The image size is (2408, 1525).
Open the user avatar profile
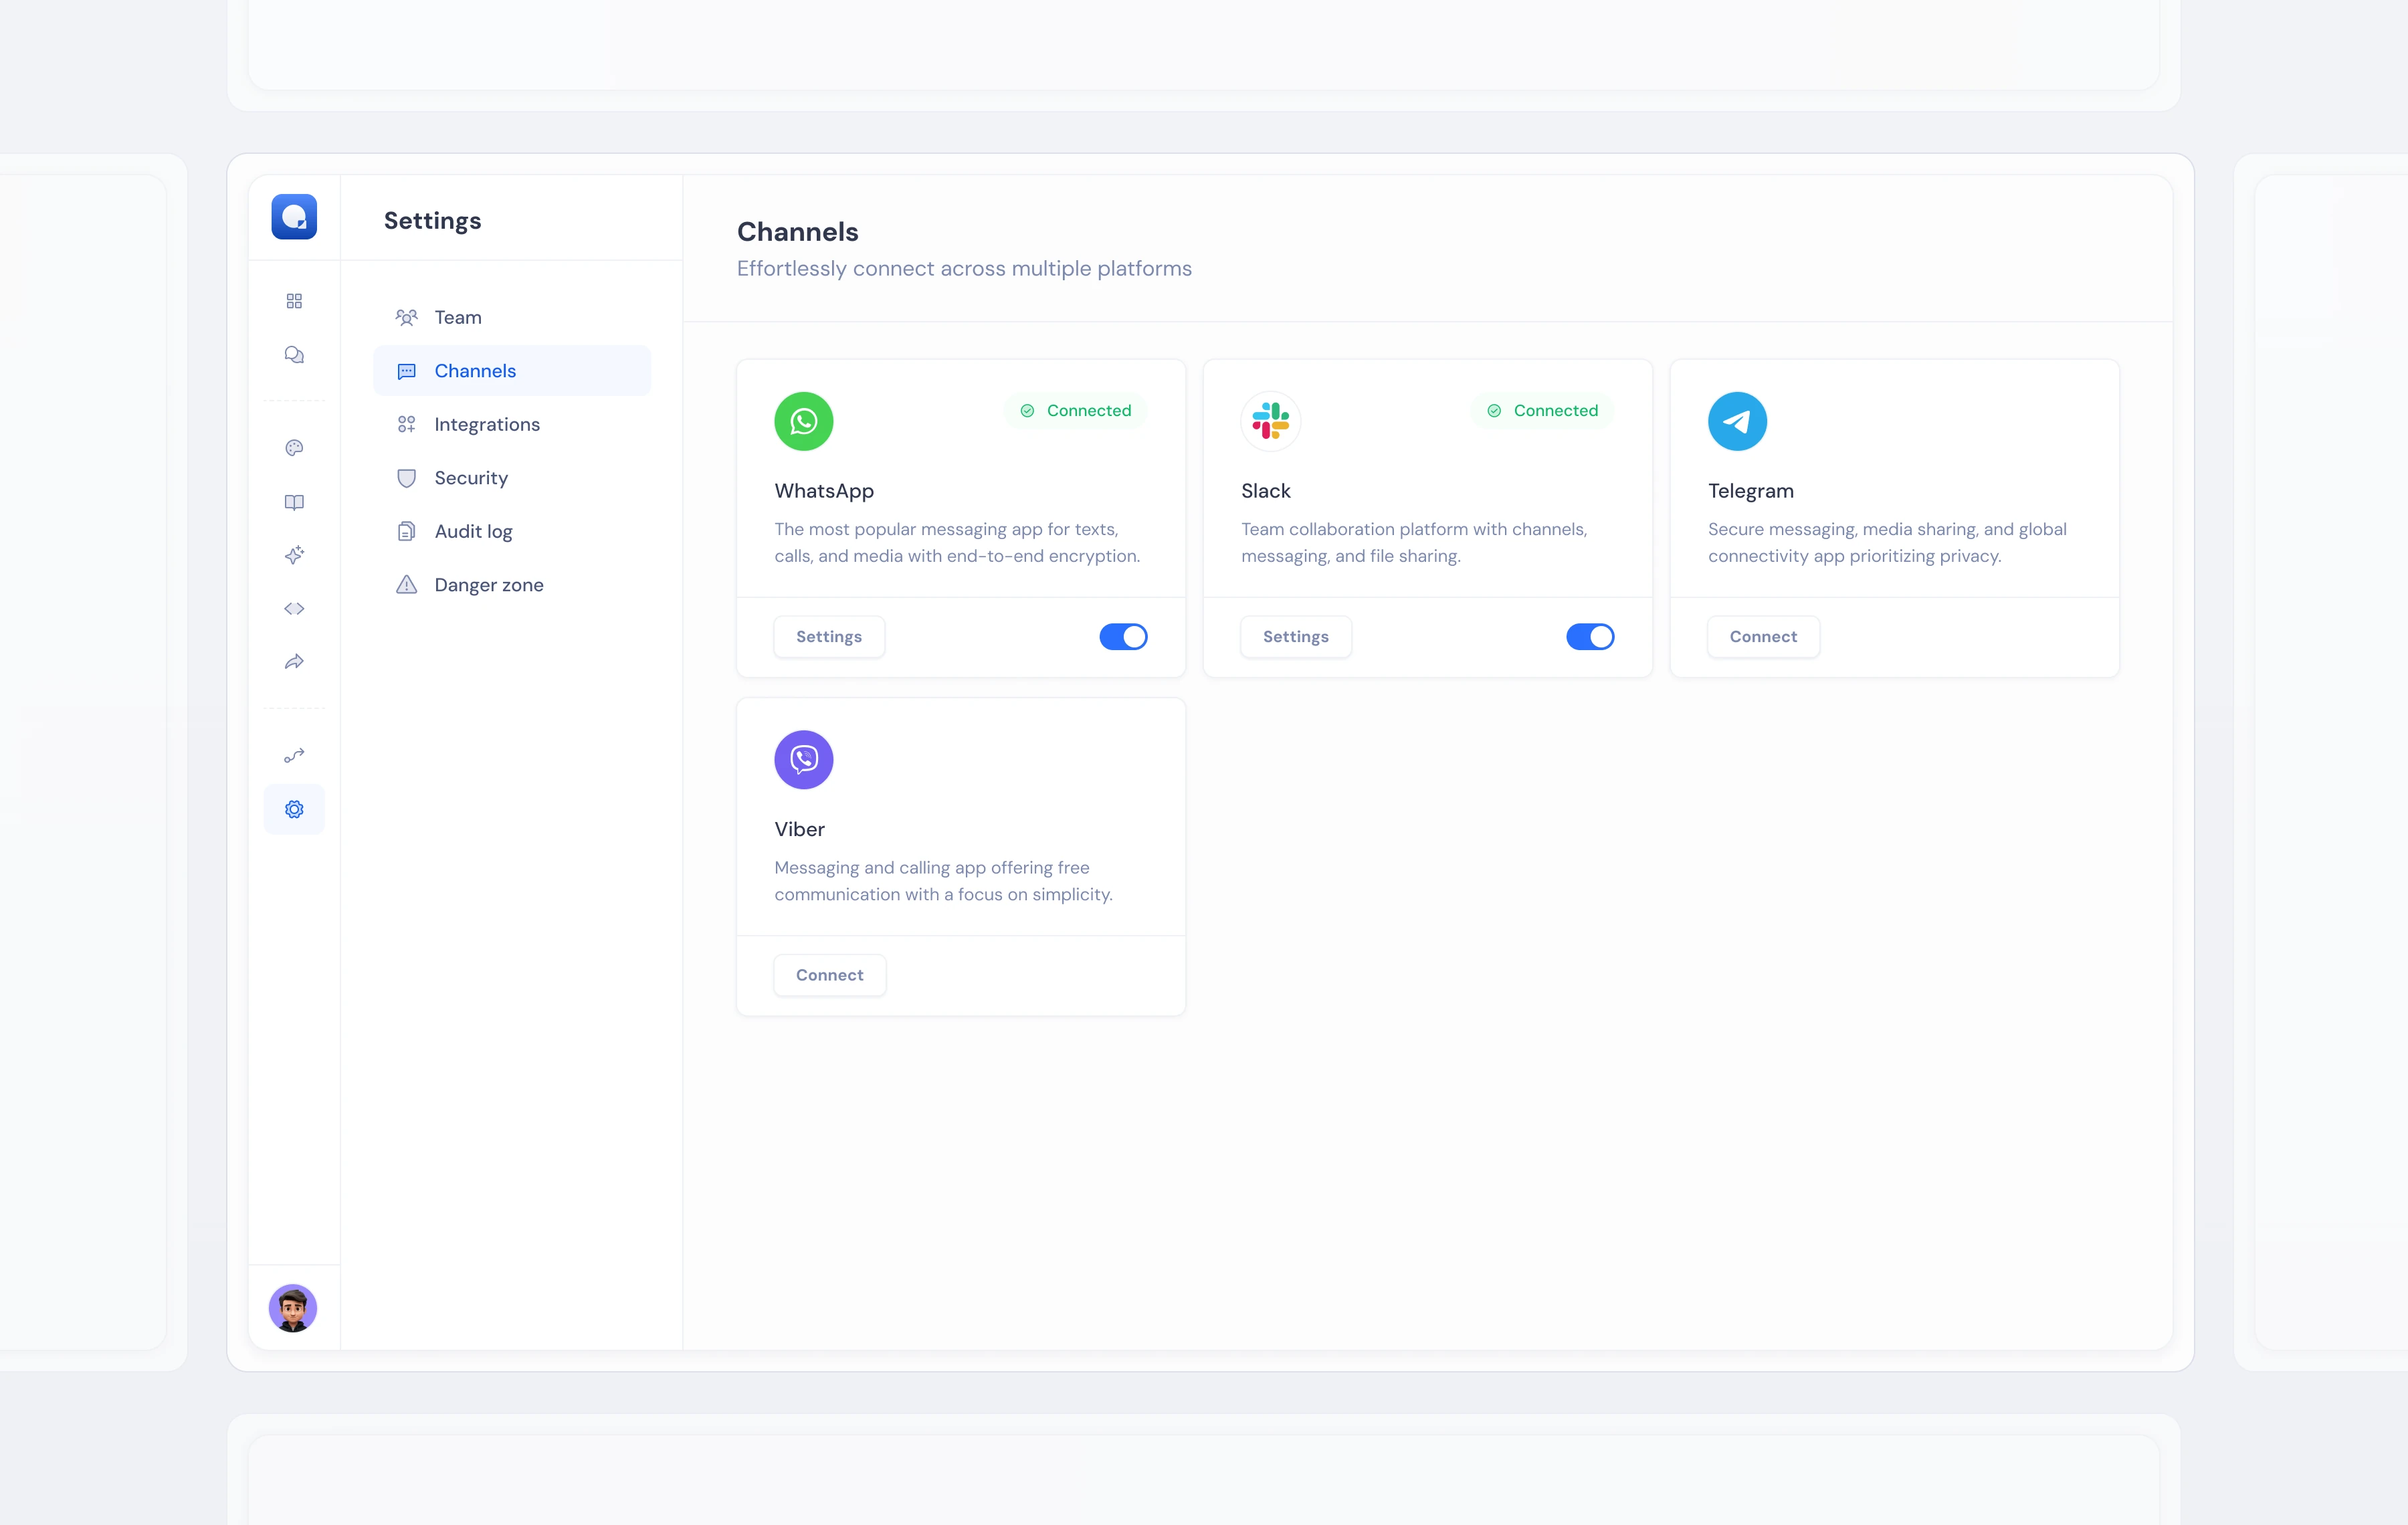tap(293, 1308)
